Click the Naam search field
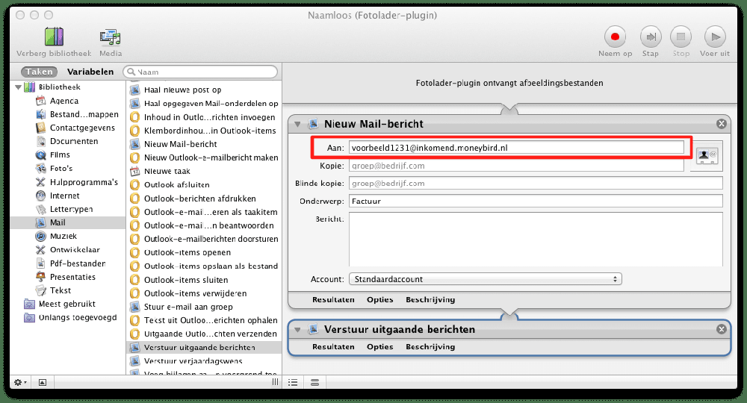This screenshot has width=747, height=403. [x=200, y=72]
